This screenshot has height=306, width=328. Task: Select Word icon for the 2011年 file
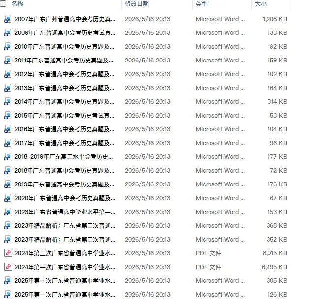(x=8, y=61)
